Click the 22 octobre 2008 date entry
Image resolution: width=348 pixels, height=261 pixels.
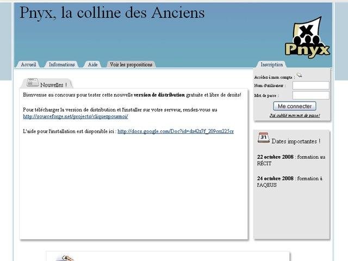(x=275, y=157)
